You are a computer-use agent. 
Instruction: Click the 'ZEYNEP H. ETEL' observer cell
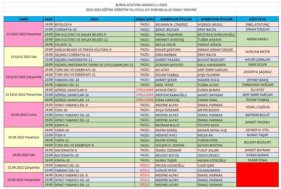tap(258, 130)
